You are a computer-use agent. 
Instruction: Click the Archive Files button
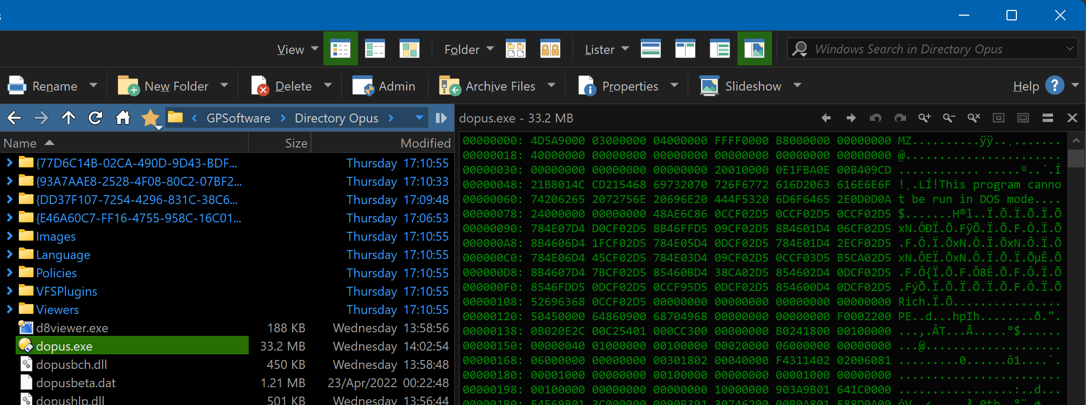(487, 86)
